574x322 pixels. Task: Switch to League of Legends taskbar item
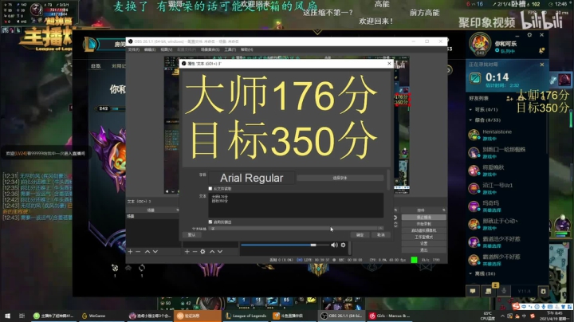pyautogui.click(x=246, y=316)
